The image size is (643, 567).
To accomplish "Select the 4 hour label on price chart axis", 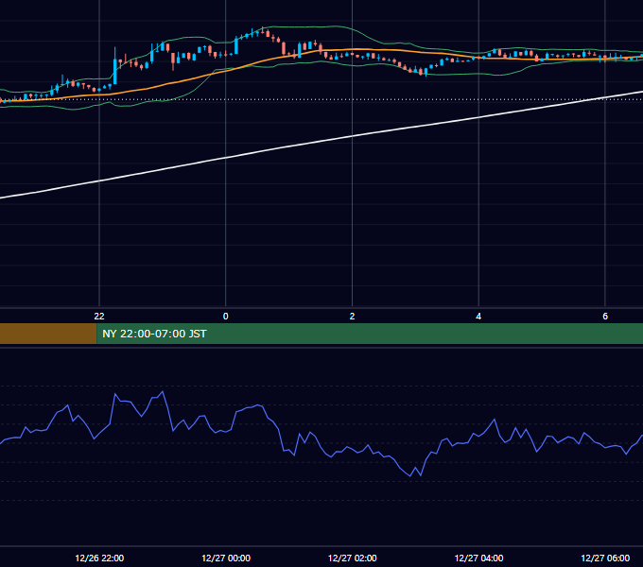I will pos(478,316).
